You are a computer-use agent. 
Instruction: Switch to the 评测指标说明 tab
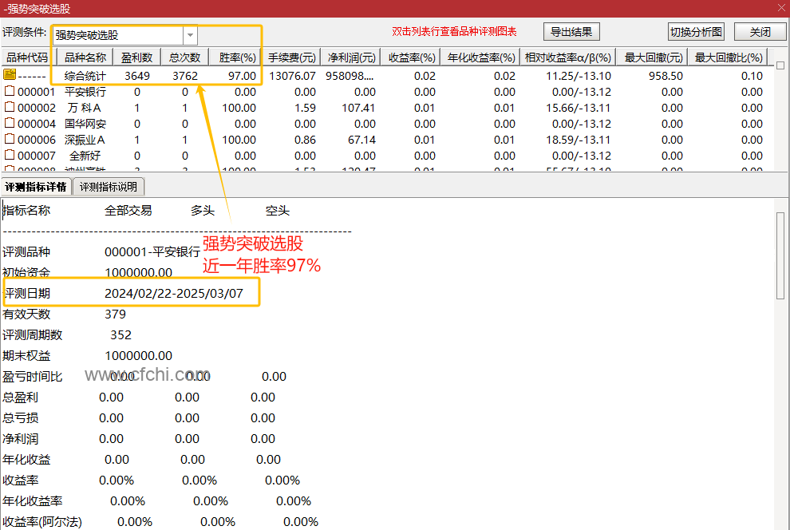click(x=108, y=186)
